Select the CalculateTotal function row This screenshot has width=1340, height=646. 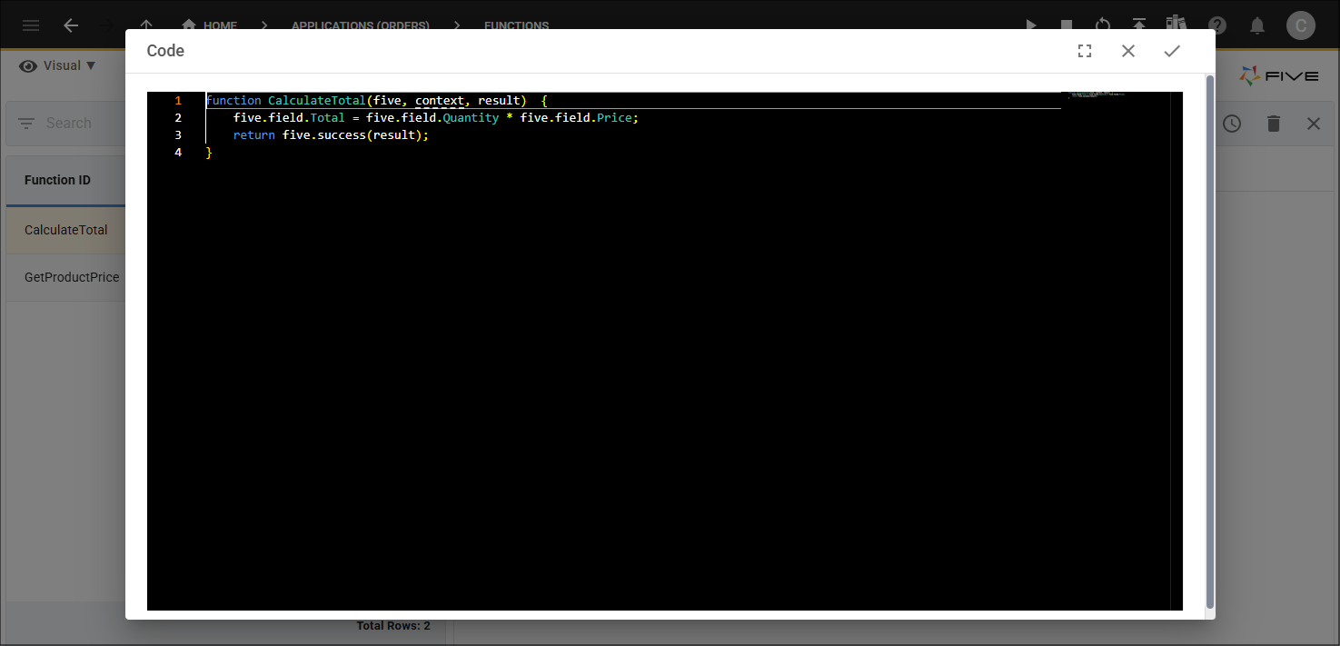click(x=66, y=230)
